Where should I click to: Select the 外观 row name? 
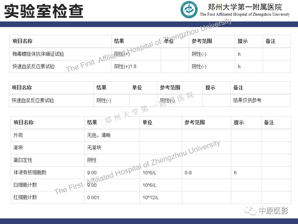coord(18,135)
